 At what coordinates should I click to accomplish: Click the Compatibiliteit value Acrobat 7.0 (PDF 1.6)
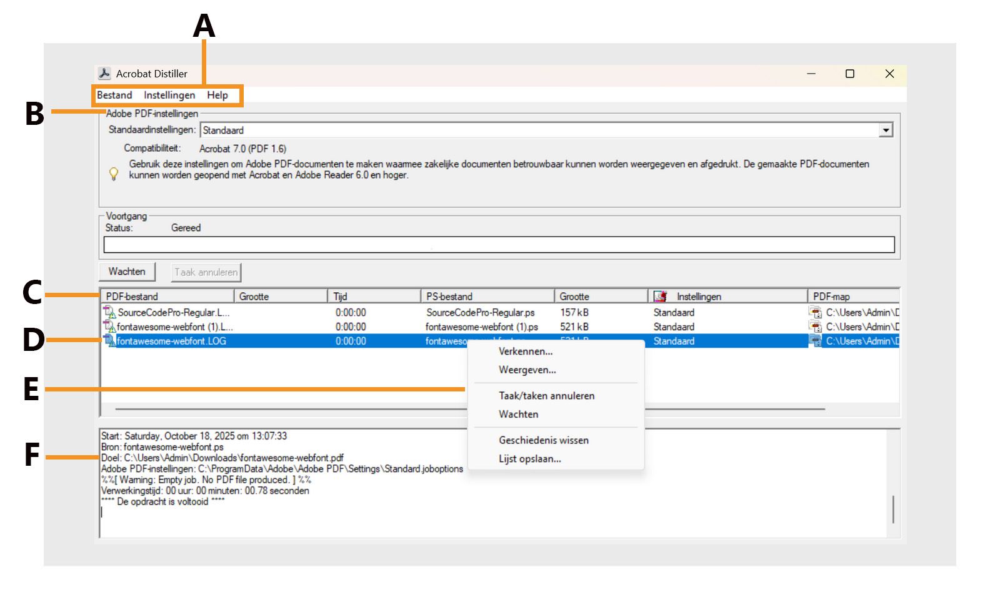pos(242,149)
